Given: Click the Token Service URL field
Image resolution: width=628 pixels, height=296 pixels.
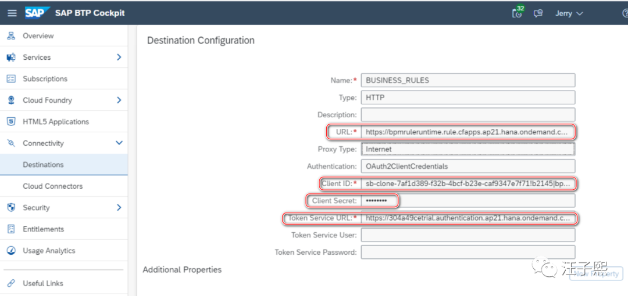Looking at the screenshot, I should coord(468,218).
